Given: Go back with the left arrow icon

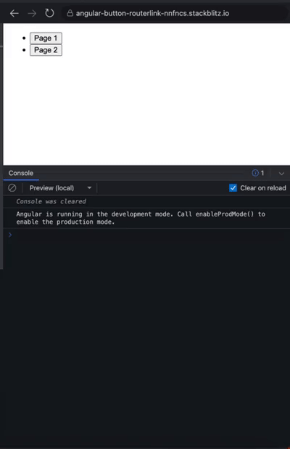Looking at the screenshot, I should (x=14, y=14).
